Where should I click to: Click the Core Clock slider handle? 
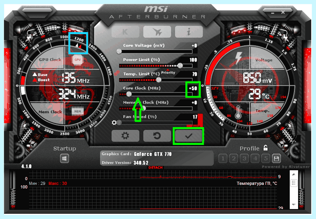click(129, 94)
